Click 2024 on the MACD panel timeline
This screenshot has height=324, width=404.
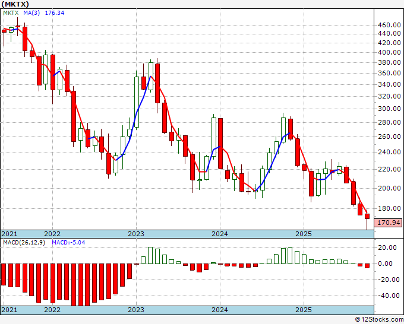[x=220, y=310]
